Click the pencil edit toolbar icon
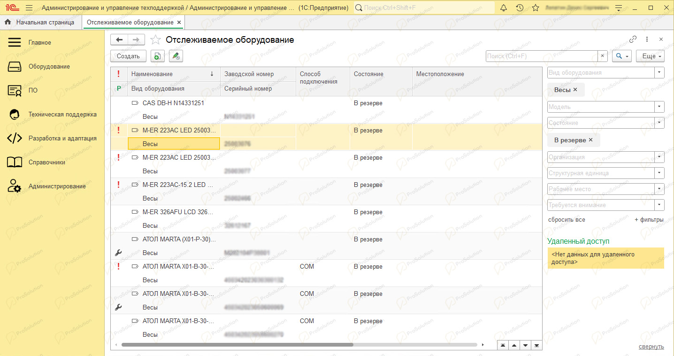This screenshot has width=674, height=356. [176, 56]
